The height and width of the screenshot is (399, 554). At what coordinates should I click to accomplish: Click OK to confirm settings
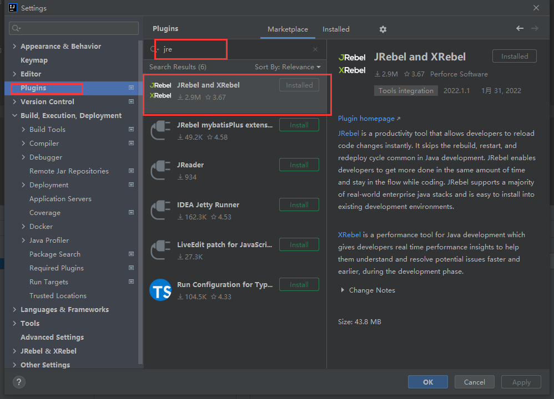(x=428, y=382)
